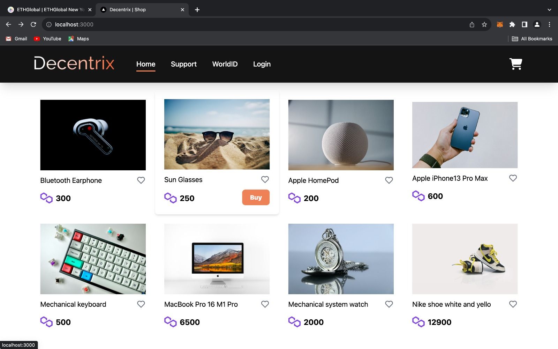The width and height of the screenshot is (558, 349).
Task: Click the Polygon token icon beside 250
Action: (x=171, y=198)
